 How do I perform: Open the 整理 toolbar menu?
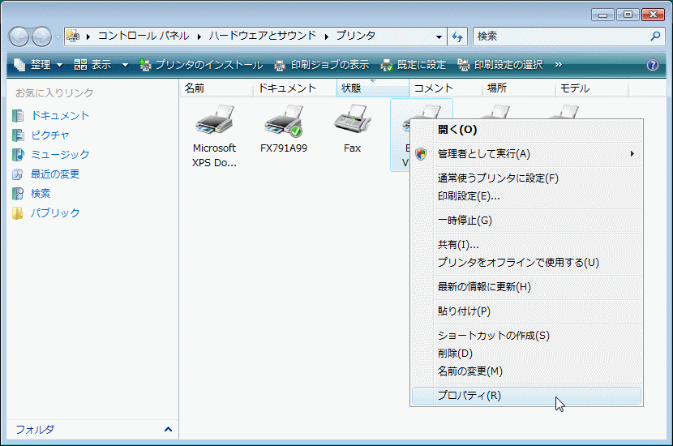pyautogui.click(x=38, y=65)
